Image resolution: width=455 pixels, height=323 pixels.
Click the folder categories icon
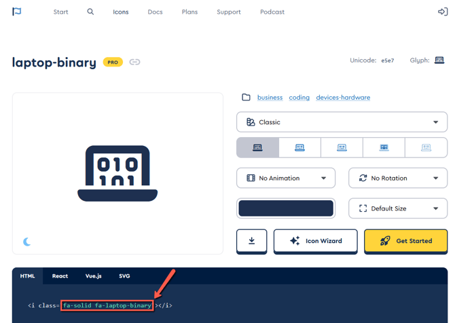click(x=246, y=97)
